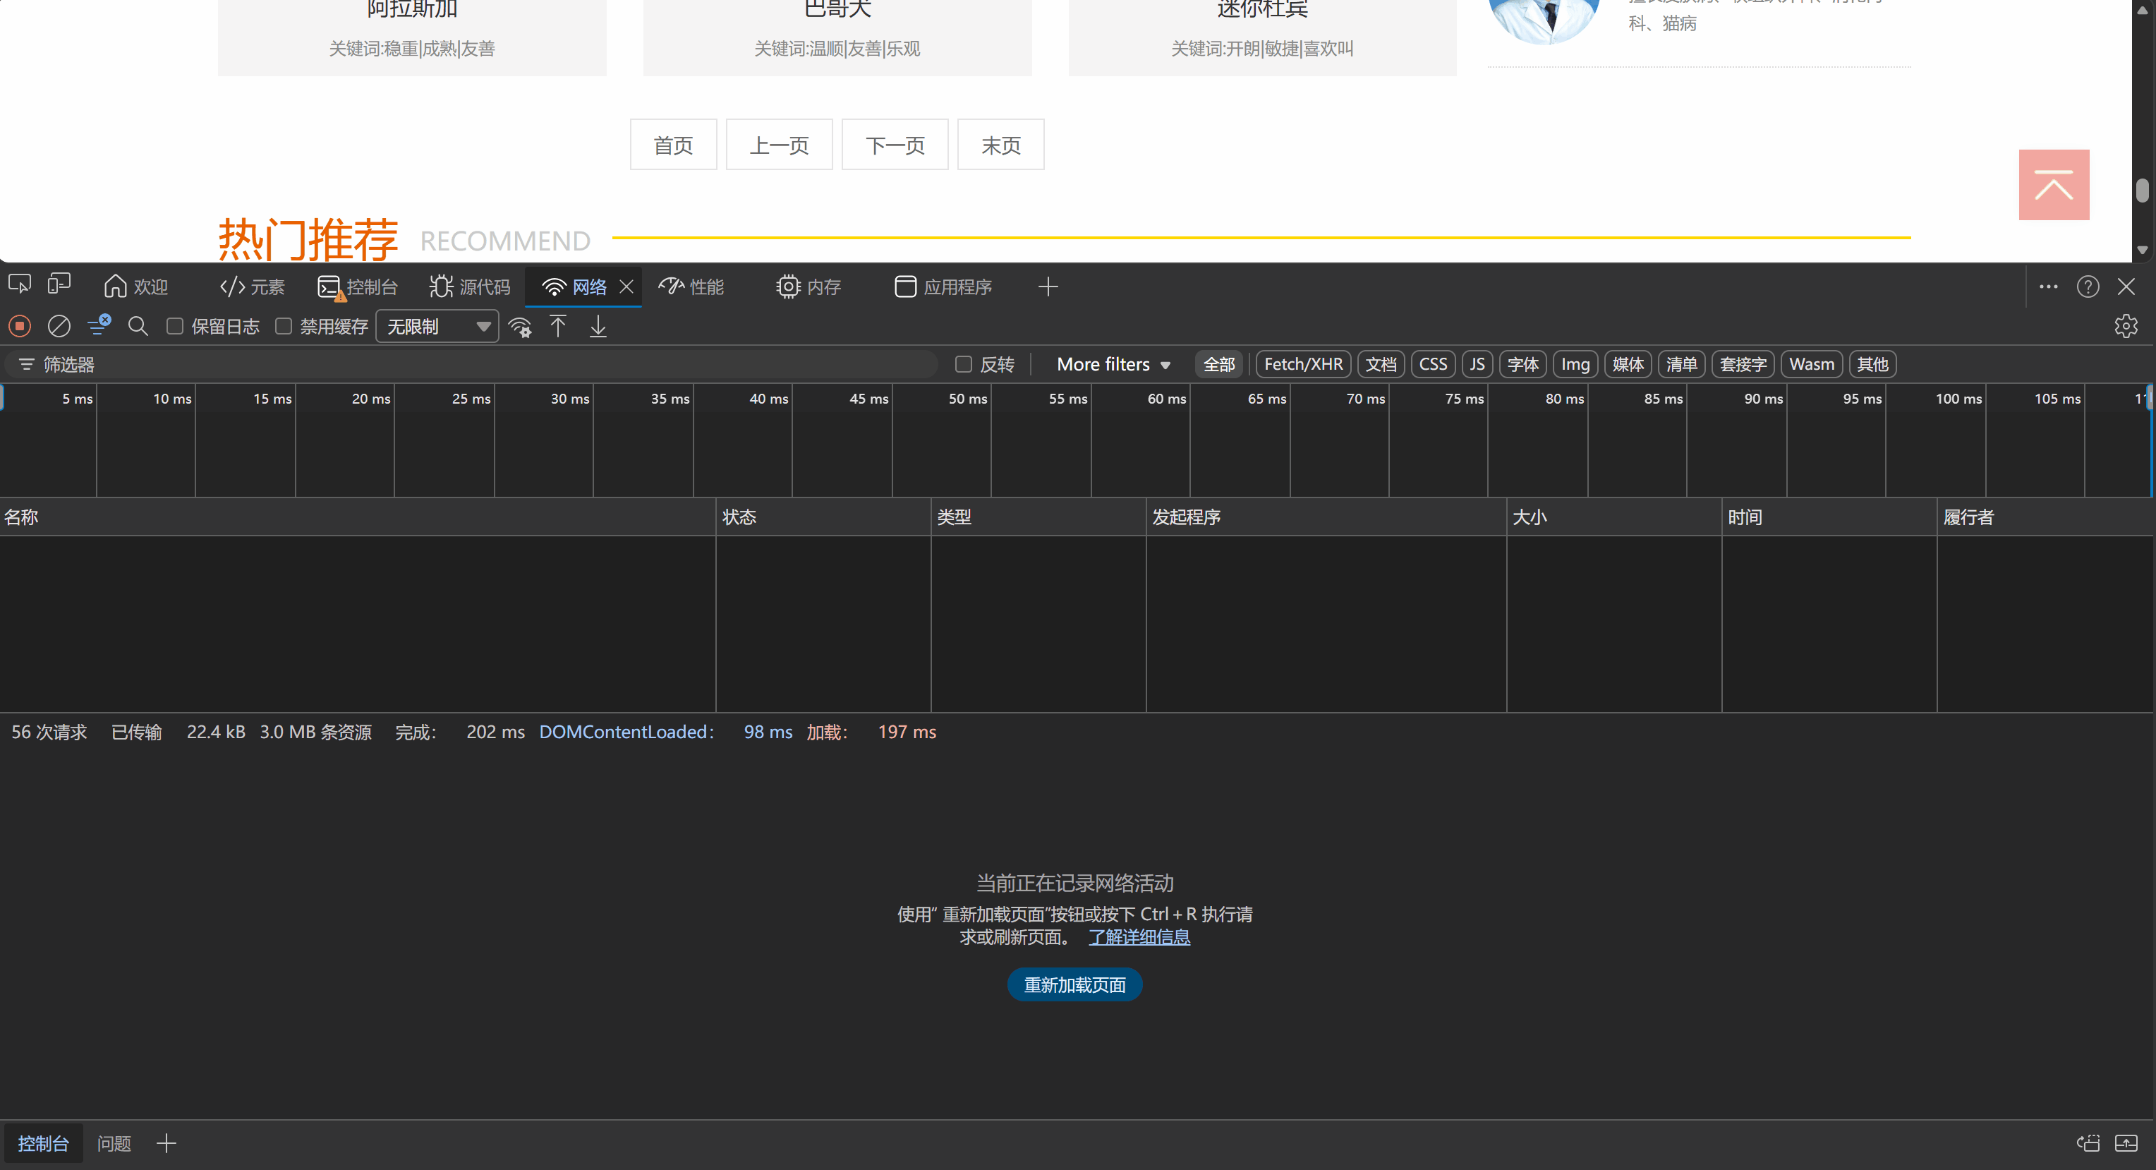Switch to the 应用程序 panel tab

tap(942, 287)
